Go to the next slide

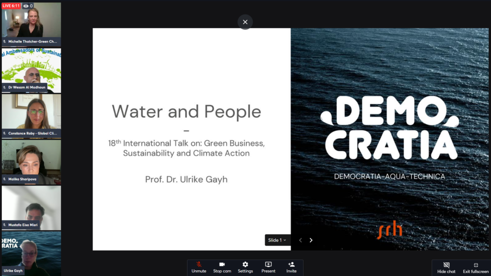pos(311,240)
